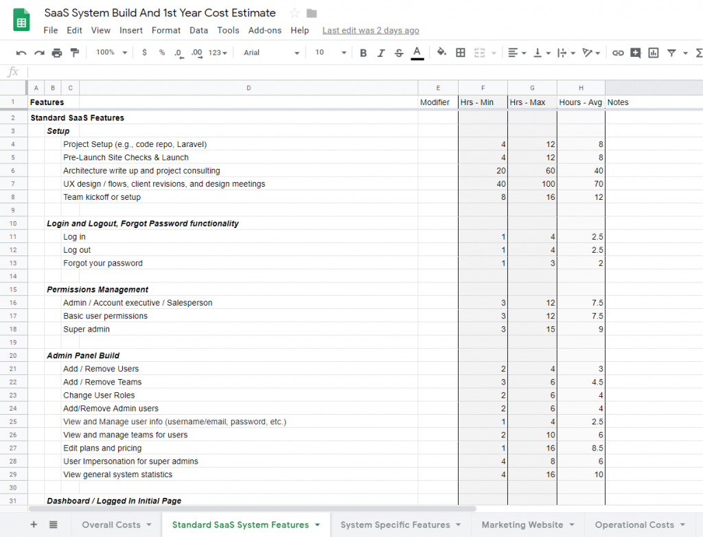703x537 pixels.
Task: Add a new sheet
Action: [x=34, y=525]
